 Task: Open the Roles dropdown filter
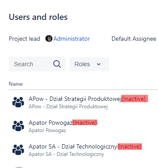pyautogui.click(x=89, y=64)
